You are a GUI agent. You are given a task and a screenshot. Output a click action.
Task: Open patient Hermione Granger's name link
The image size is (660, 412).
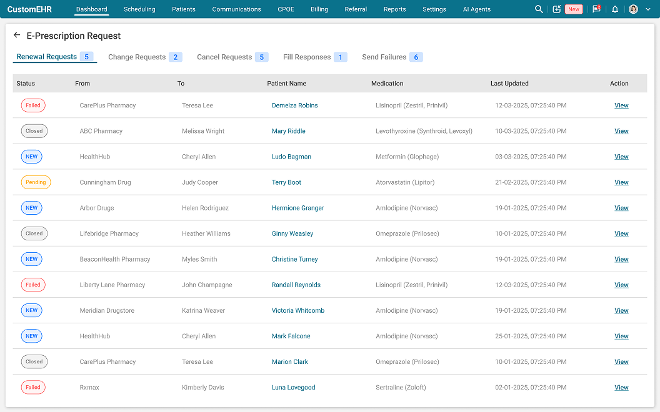(297, 208)
